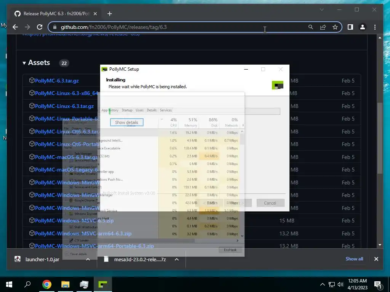Click the Show details button in PollyMC Setup
390x292 pixels.
(126, 122)
